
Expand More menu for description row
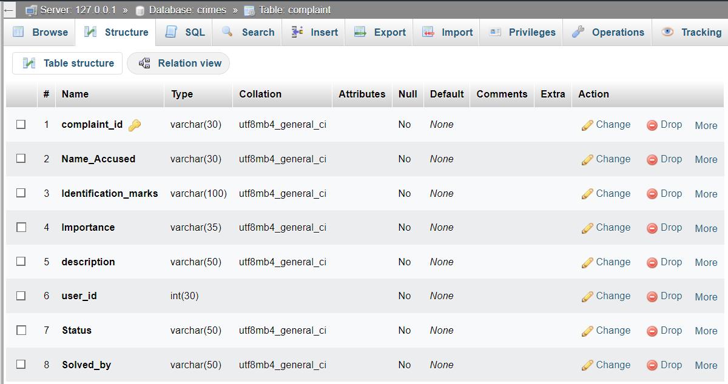coord(706,262)
